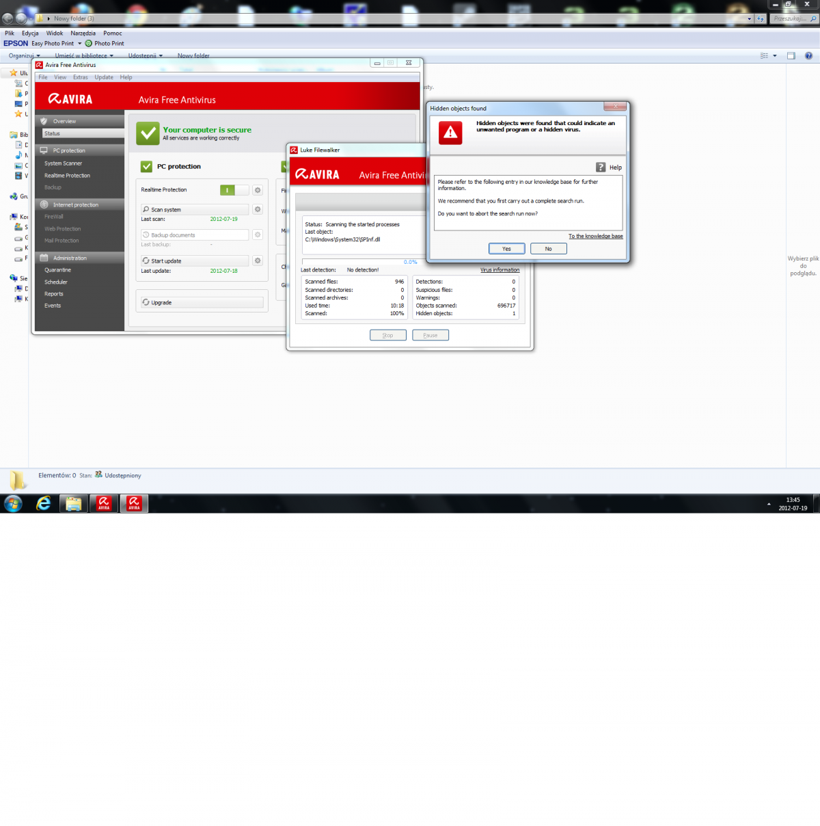Open Windows Explorer folder icon on taskbar

coord(74,504)
